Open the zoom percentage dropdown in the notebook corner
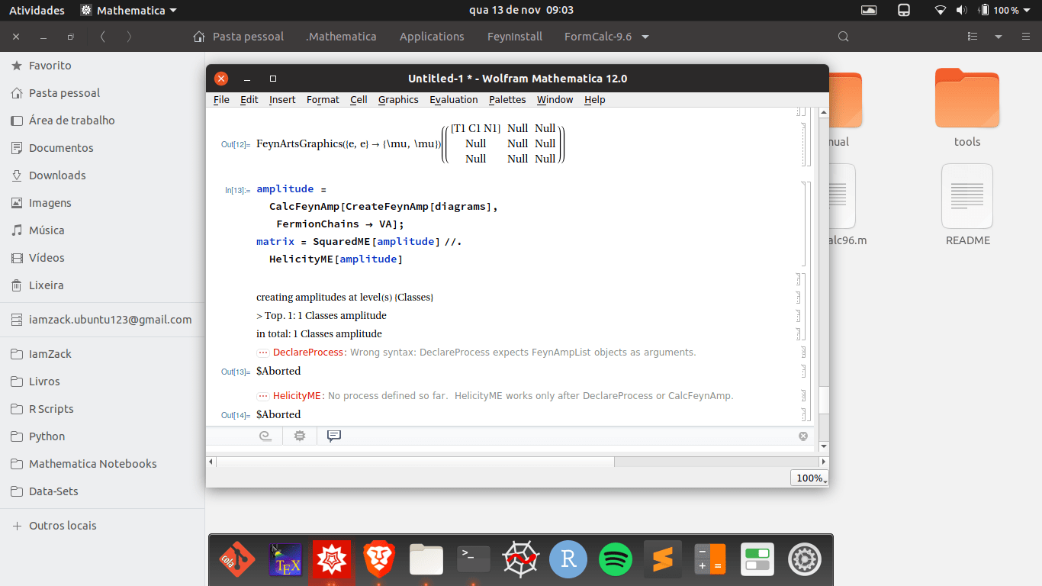1042x586 pixels. [x=808, y=477]
